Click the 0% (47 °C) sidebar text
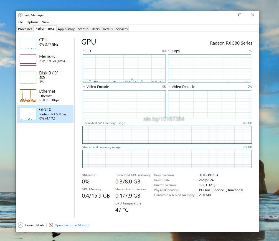 pyautogui.click(x=47, y=118)
